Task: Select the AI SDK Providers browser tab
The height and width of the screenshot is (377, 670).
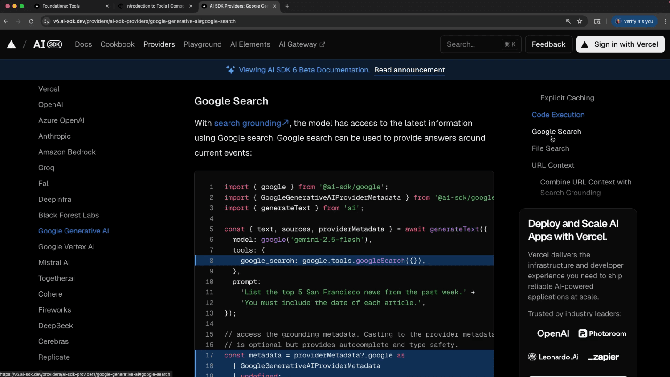Action: pos(238,6)
